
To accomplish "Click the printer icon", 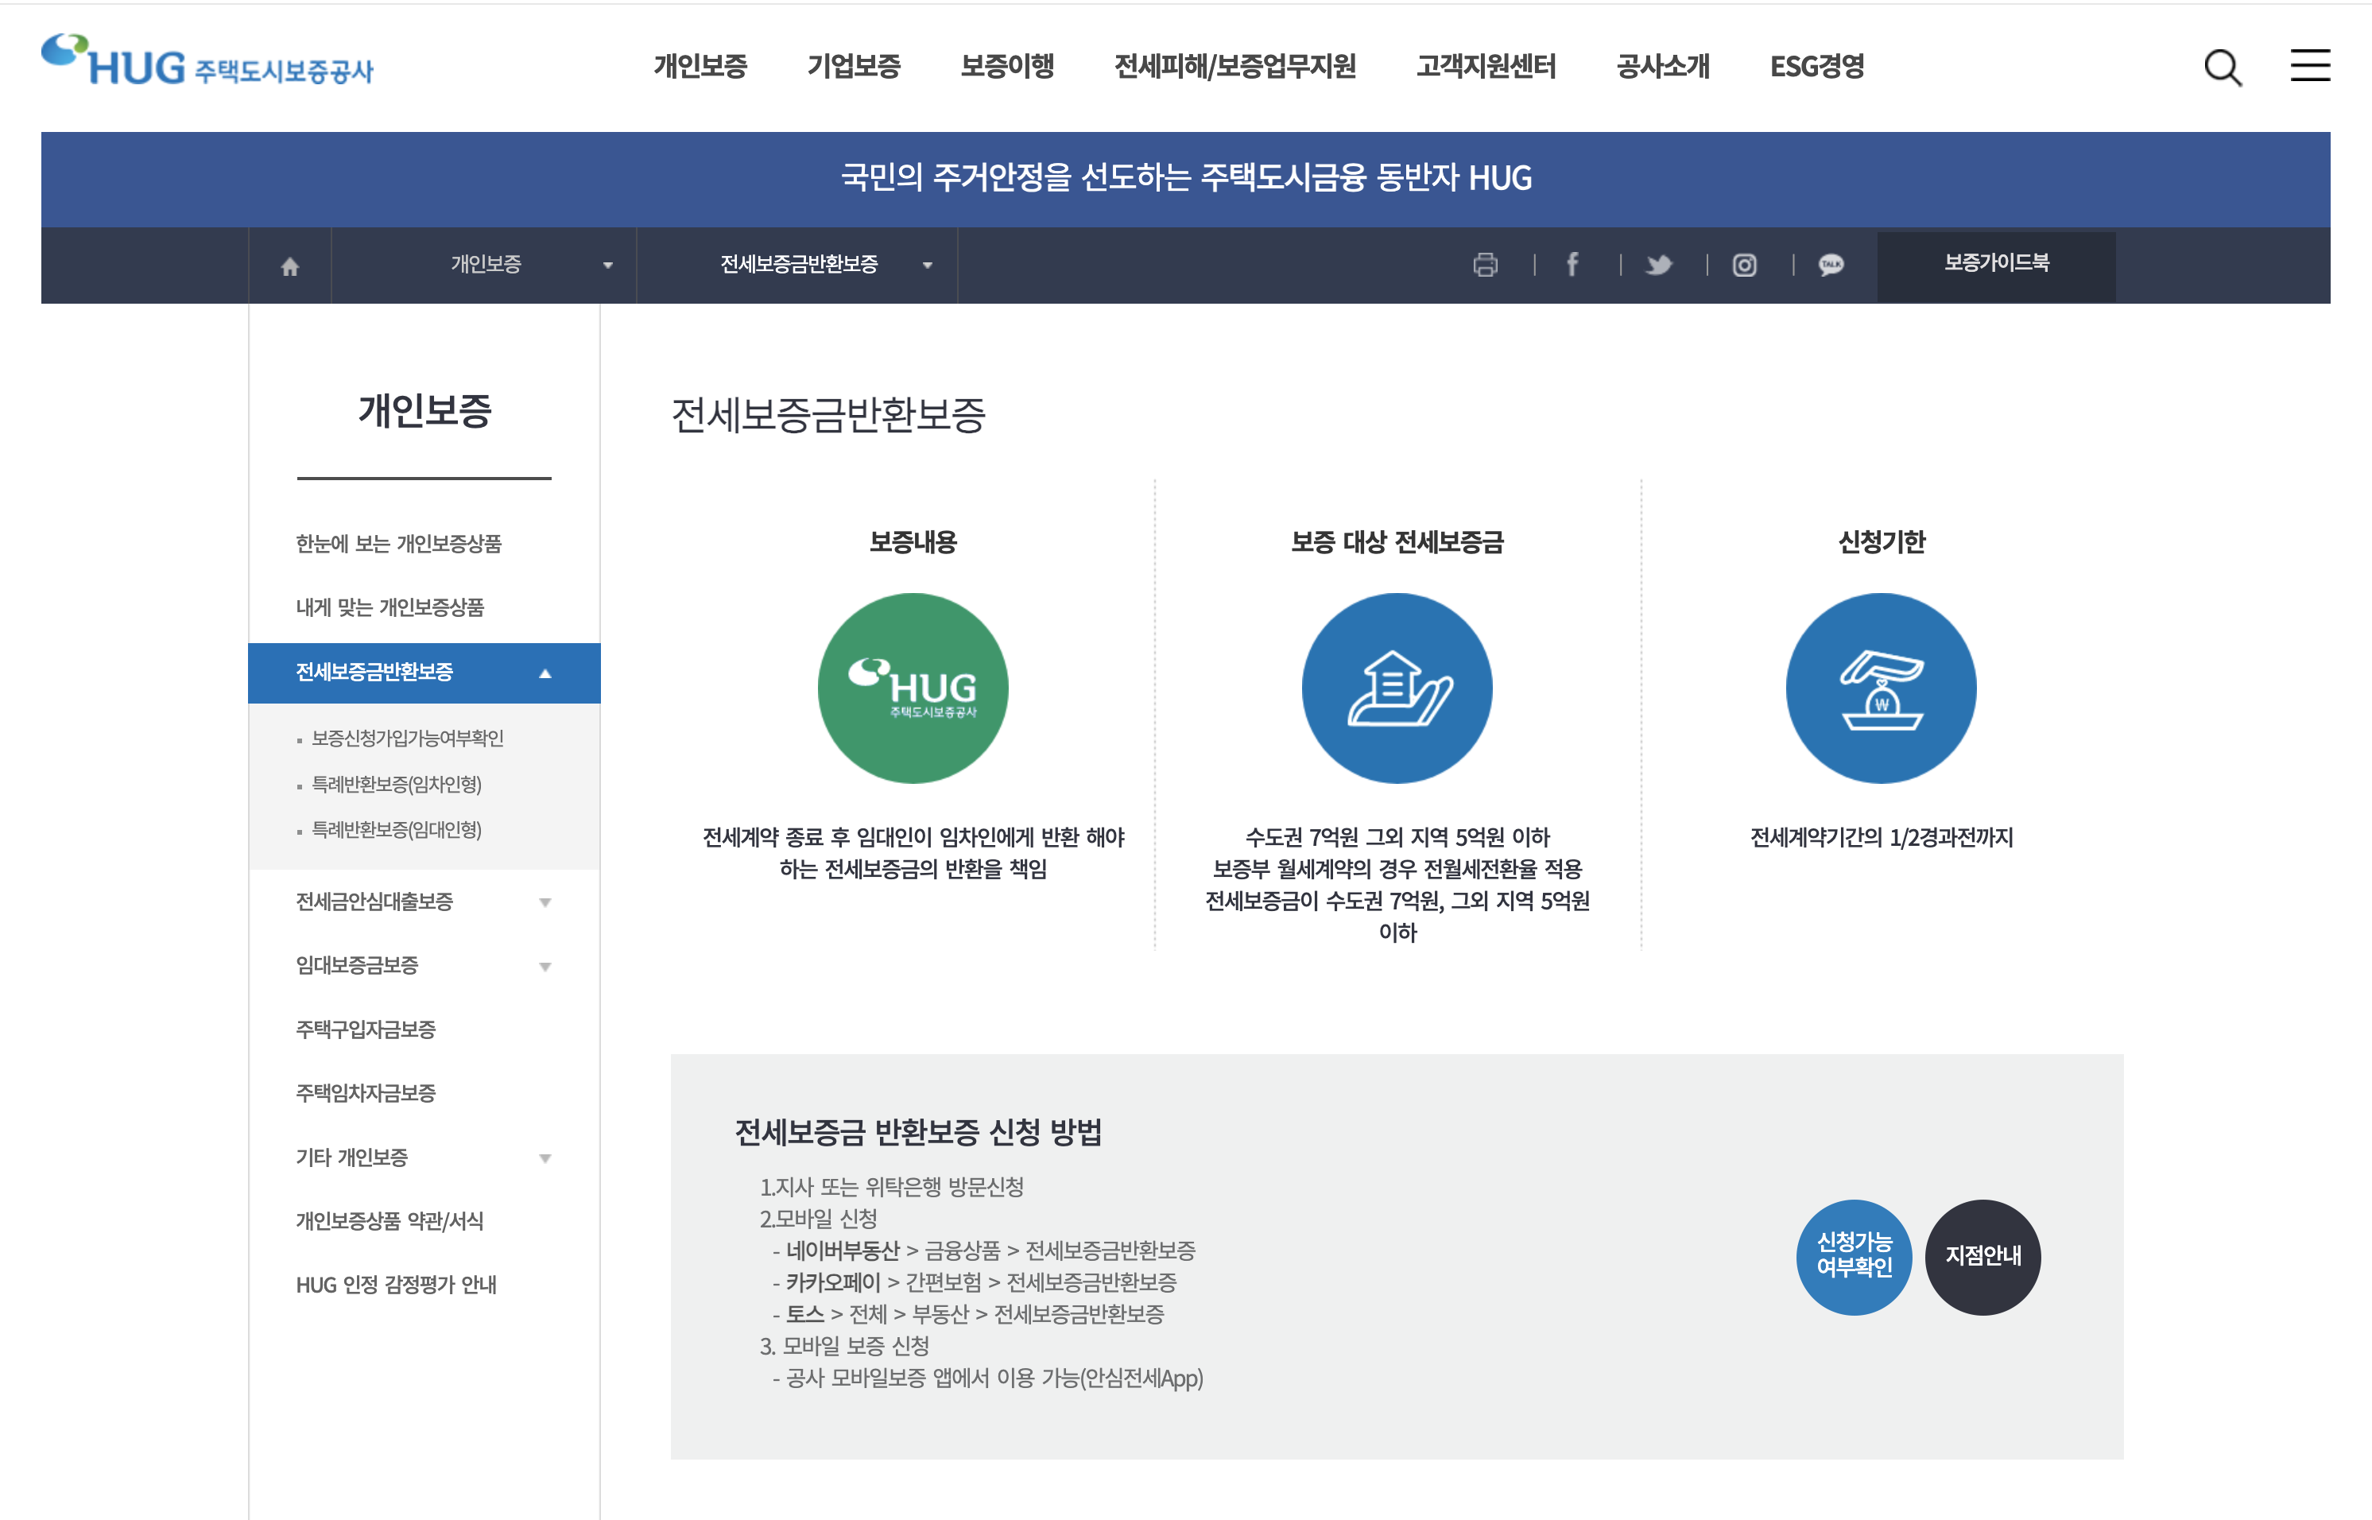I will 1485,265.
